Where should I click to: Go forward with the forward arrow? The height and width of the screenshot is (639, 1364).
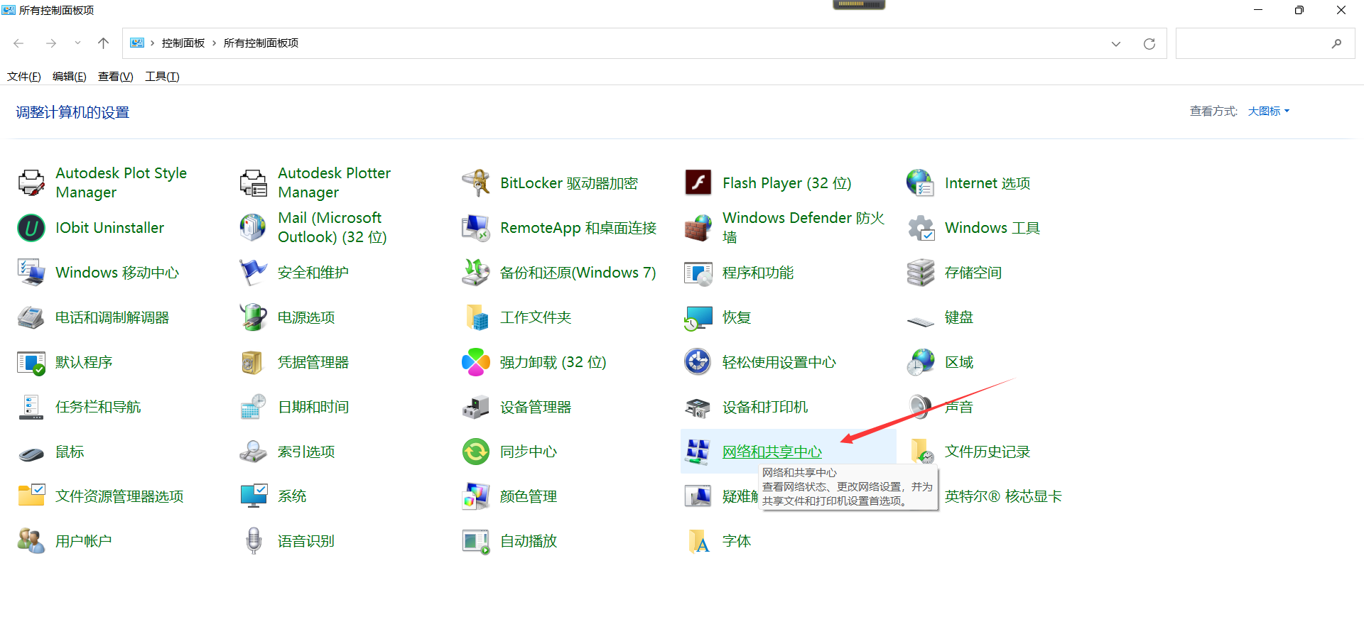pyautogui.click(x=51, y=43)
